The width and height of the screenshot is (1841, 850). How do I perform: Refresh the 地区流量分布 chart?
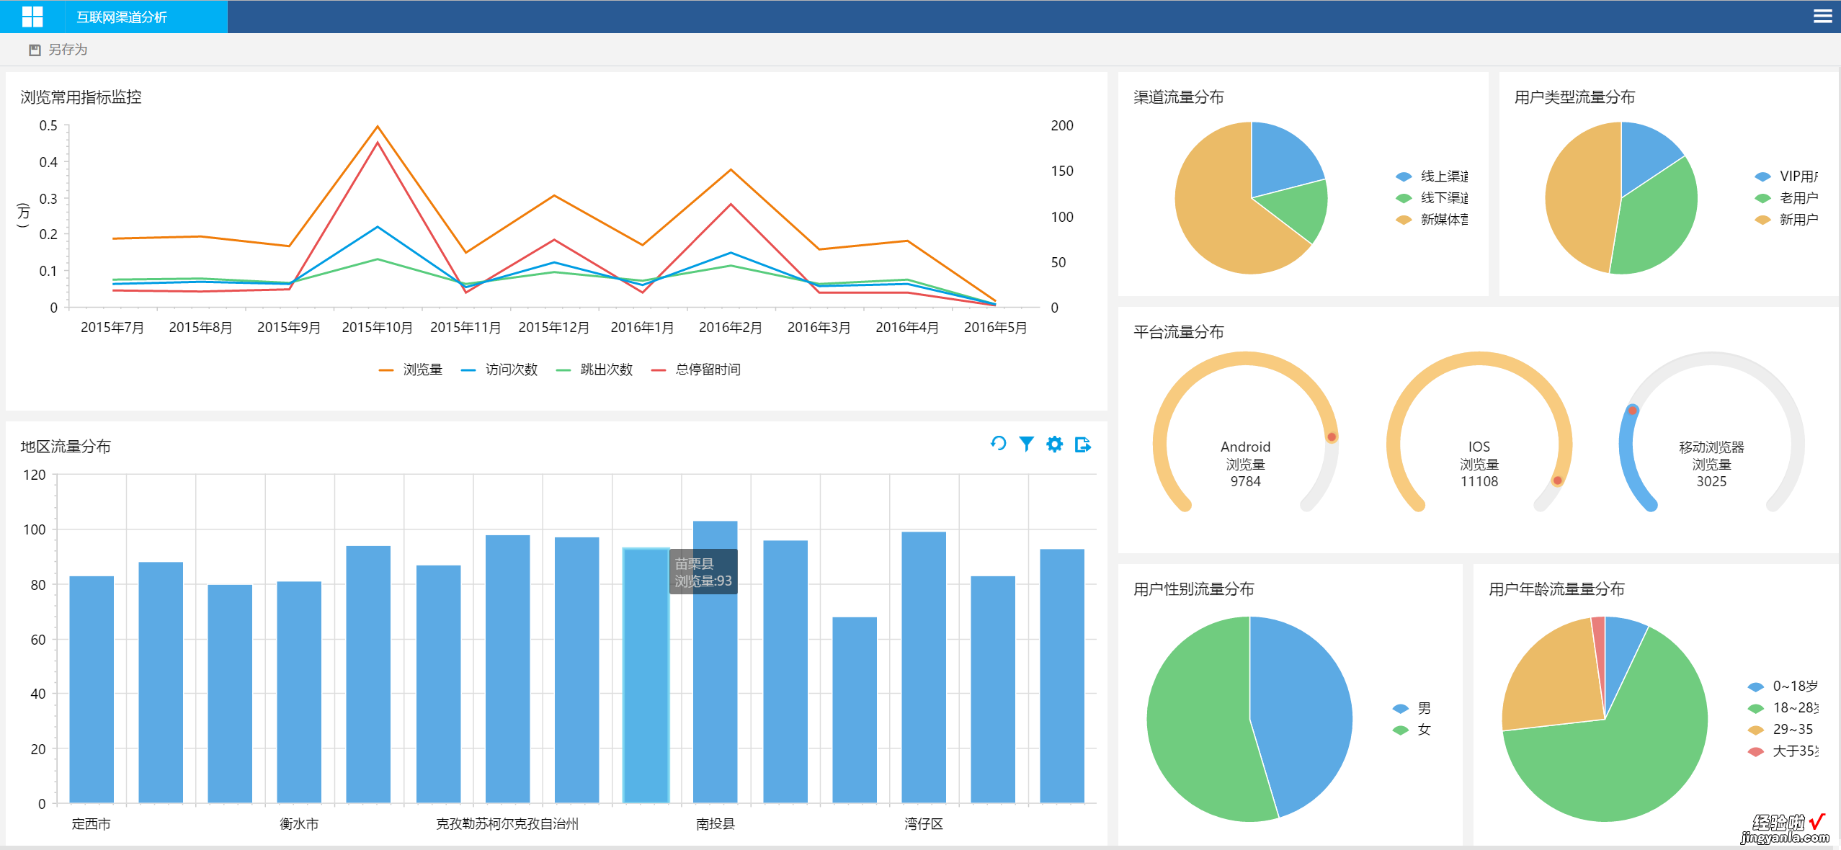[998, 444]
